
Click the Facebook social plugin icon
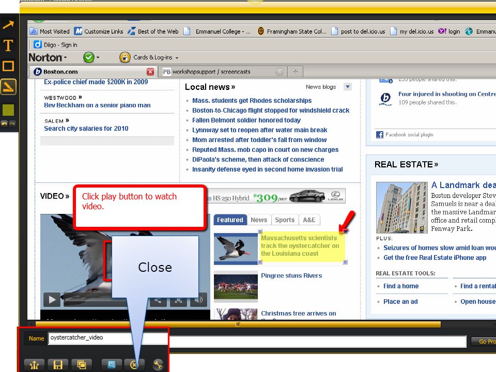click(380, 135)
